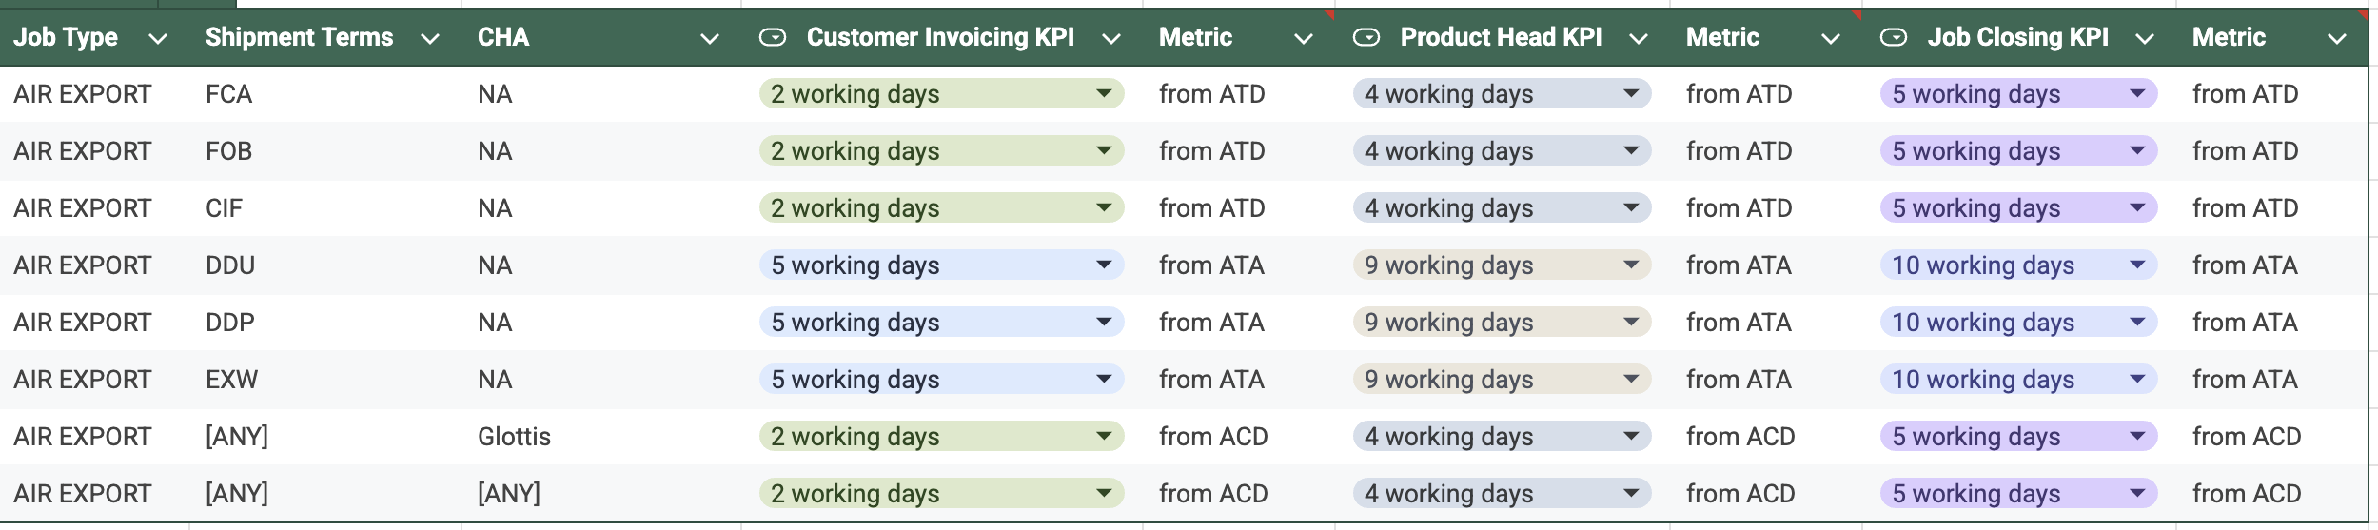Select the Glottis cell in CHA column

tap(514, 437)
